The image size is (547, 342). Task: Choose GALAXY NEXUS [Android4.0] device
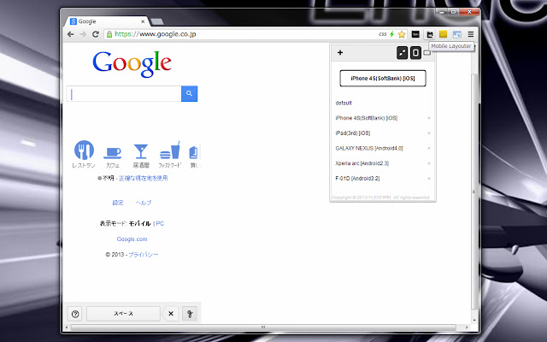pos(369,148)
